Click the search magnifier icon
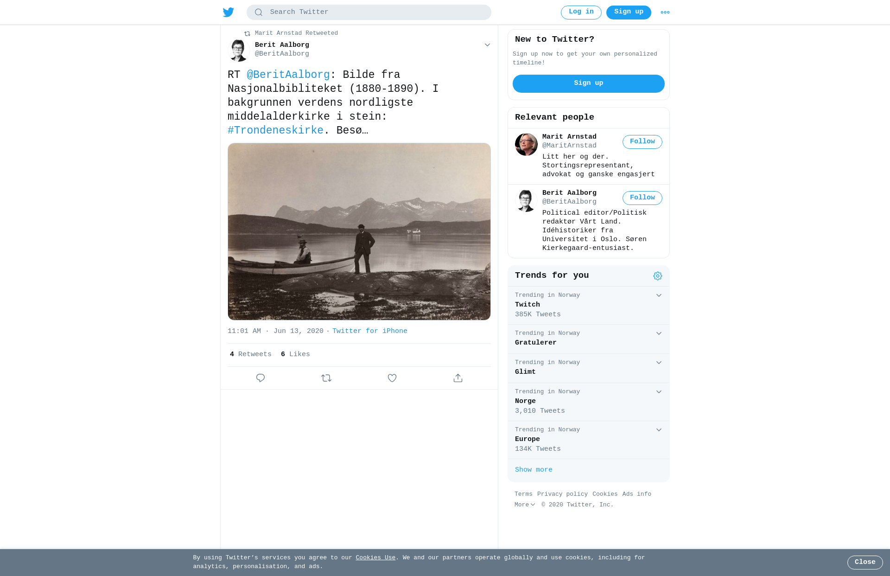890x576 pixels. pos(259,13)
